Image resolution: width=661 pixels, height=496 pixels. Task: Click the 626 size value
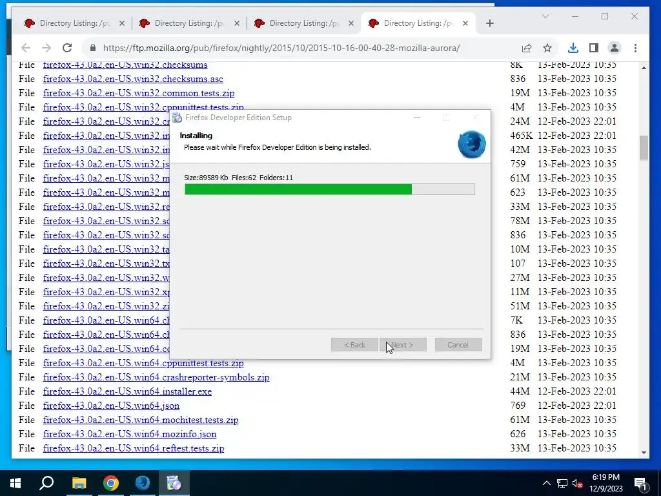point(518,434)
